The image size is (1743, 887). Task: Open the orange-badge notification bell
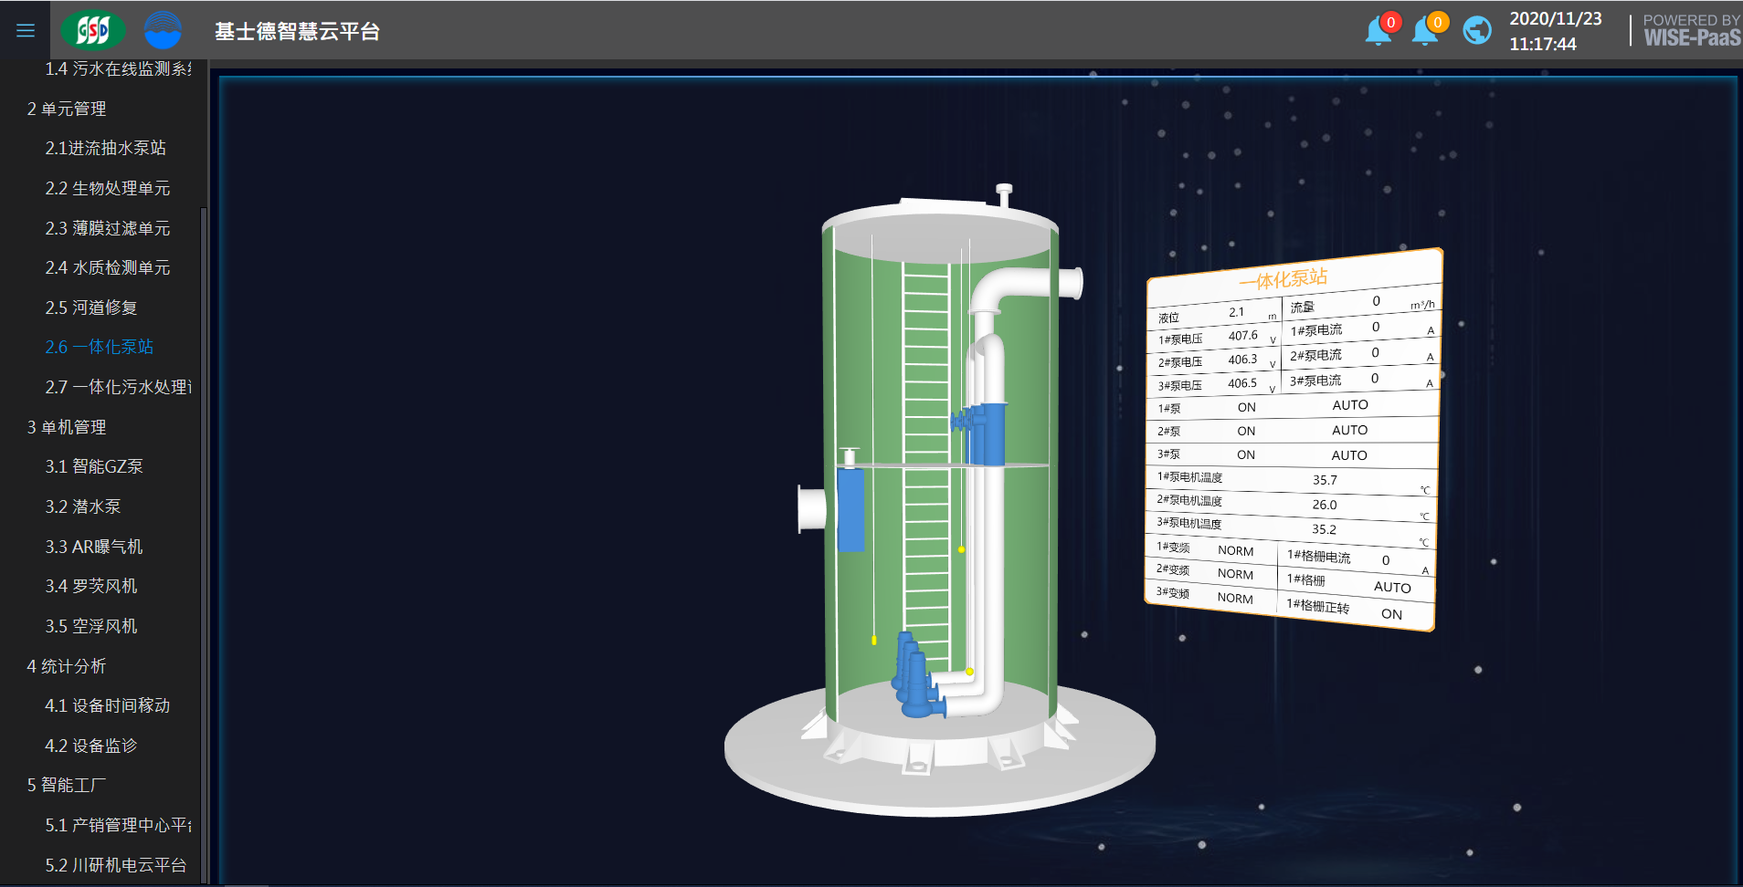point(1425,31)
